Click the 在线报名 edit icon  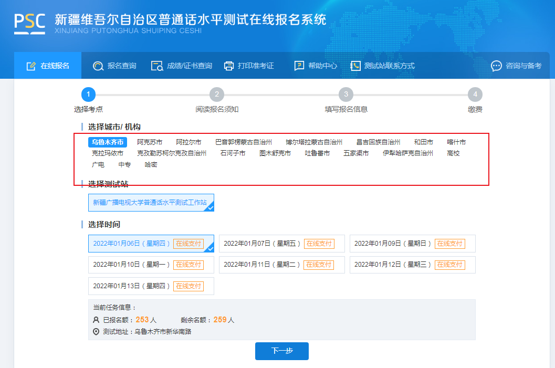point(31,66)
